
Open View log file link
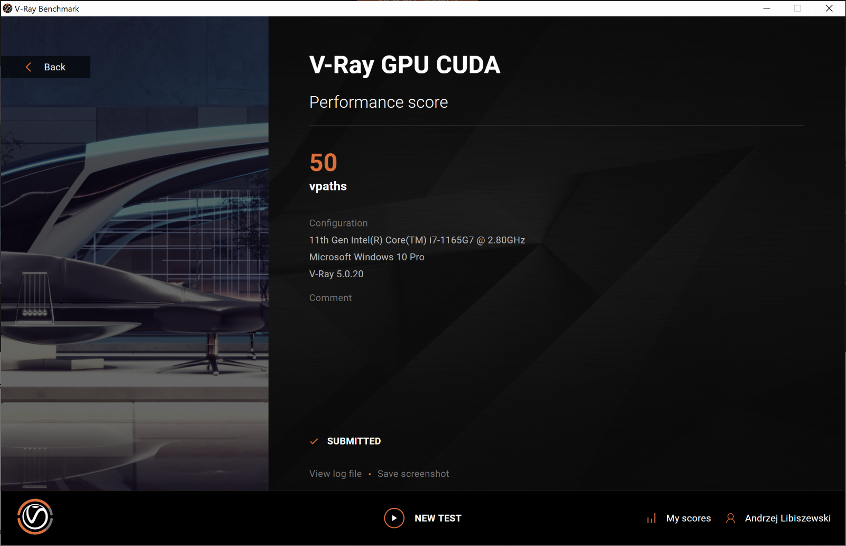tap(335, 474)
